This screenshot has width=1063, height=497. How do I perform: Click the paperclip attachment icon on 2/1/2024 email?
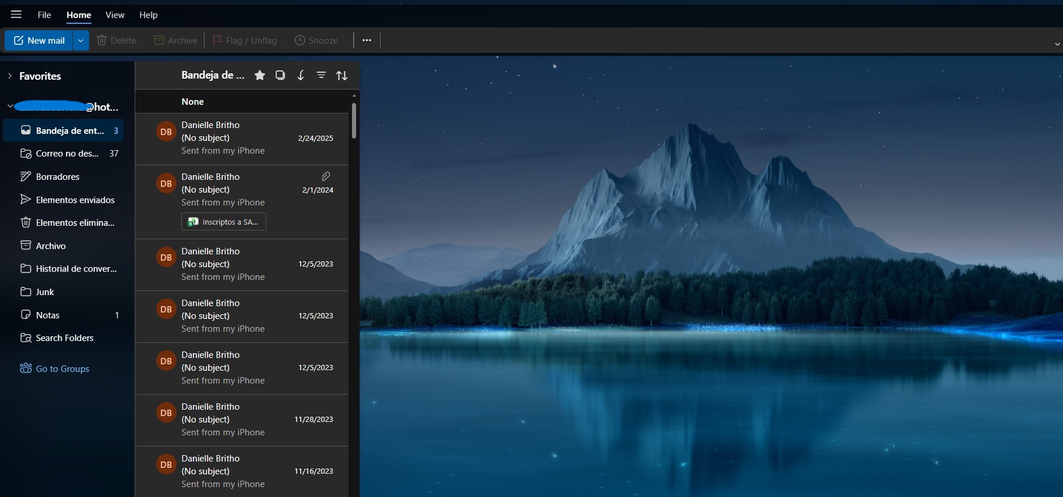326,176
